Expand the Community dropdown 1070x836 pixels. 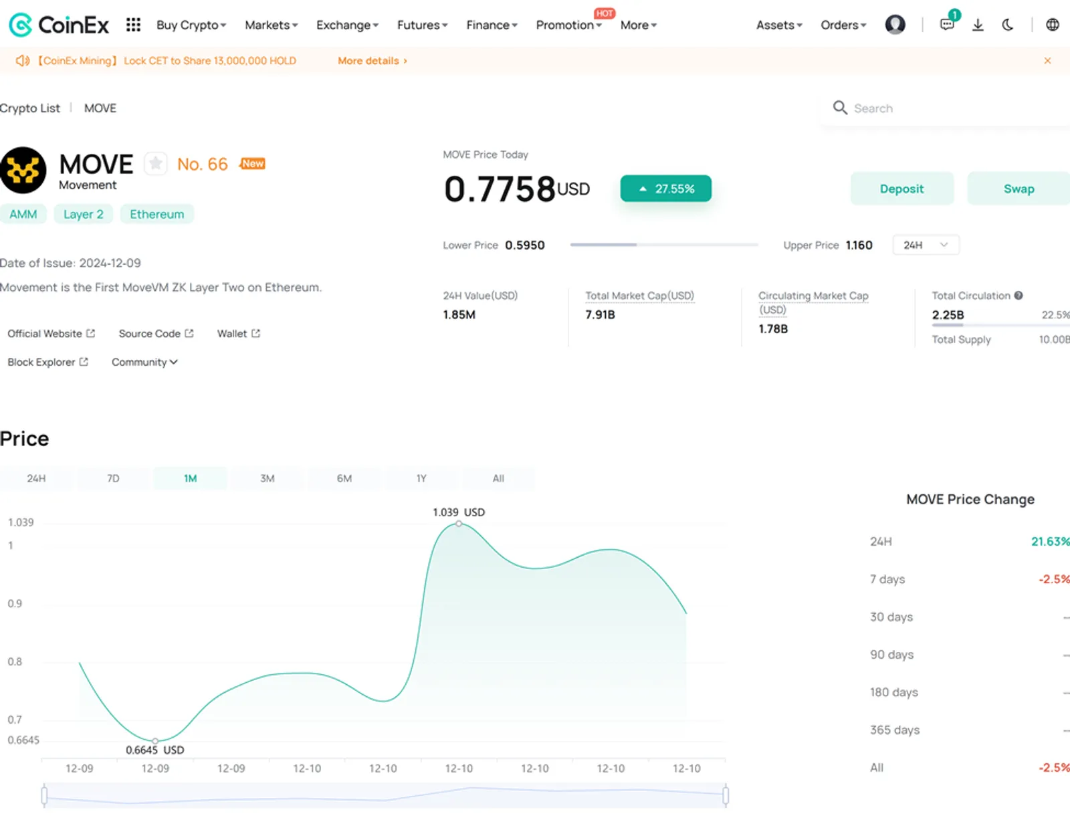point(144,362)
